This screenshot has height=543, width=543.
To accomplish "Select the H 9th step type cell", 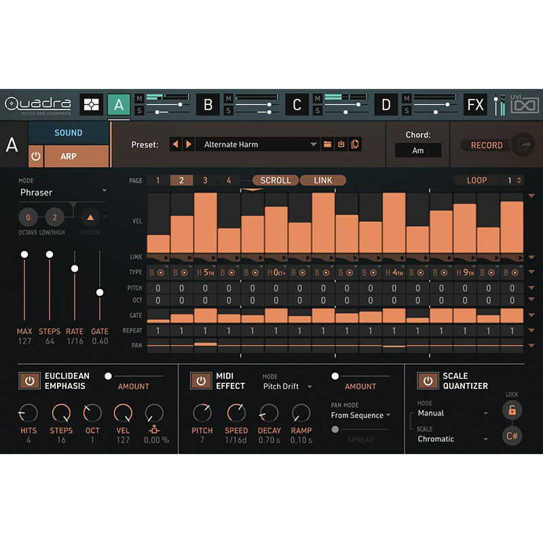I will pyautogui.click(x=465, y=273).
